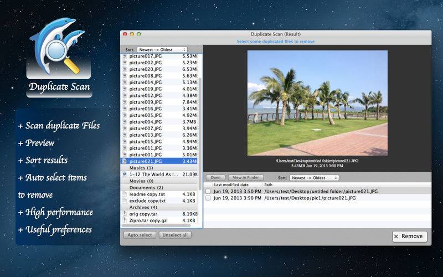443x277 pixels.
Task: Click the Unselect all button
Action: click(175, 235)
